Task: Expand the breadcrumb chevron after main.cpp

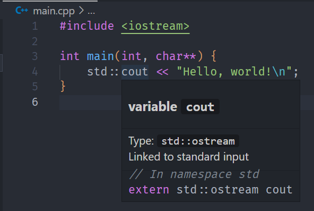Action: point(81,11)
